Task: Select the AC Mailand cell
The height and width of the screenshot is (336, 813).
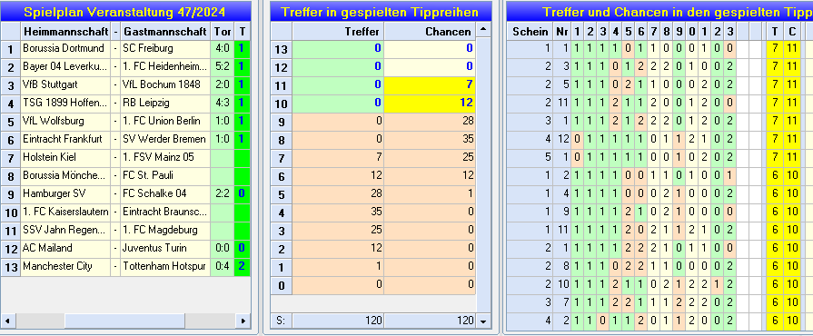Action: coord(65,249)
